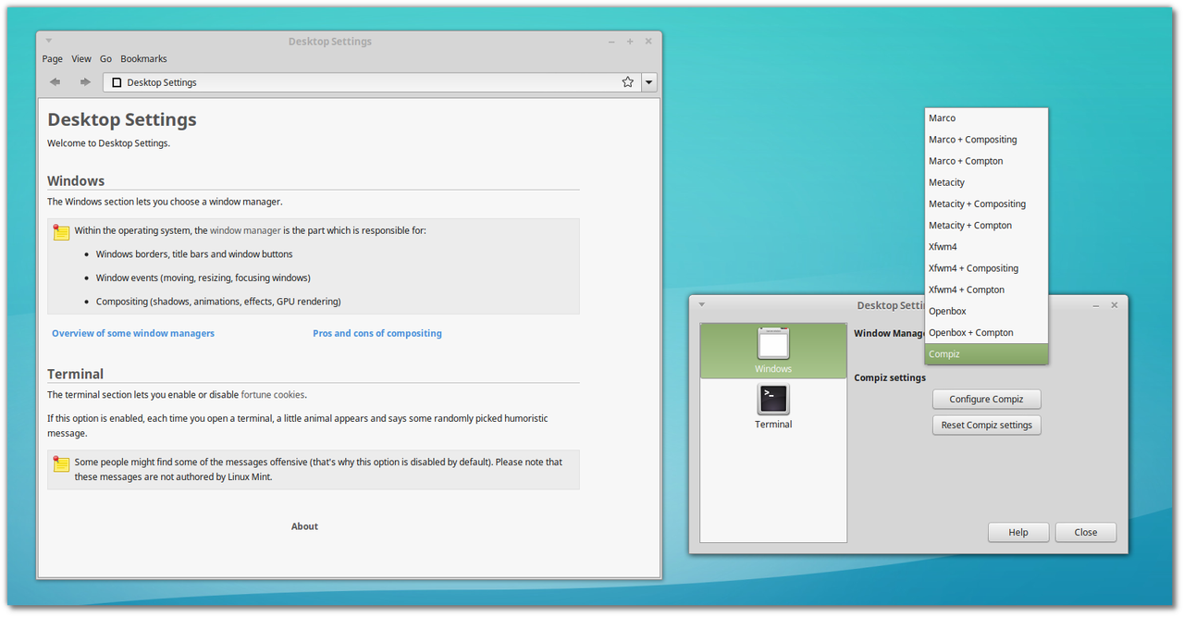Follow the fortune cookies link
Viewport: 1184px width, 617px height.
pyautogui.click(x=273, y=394)
